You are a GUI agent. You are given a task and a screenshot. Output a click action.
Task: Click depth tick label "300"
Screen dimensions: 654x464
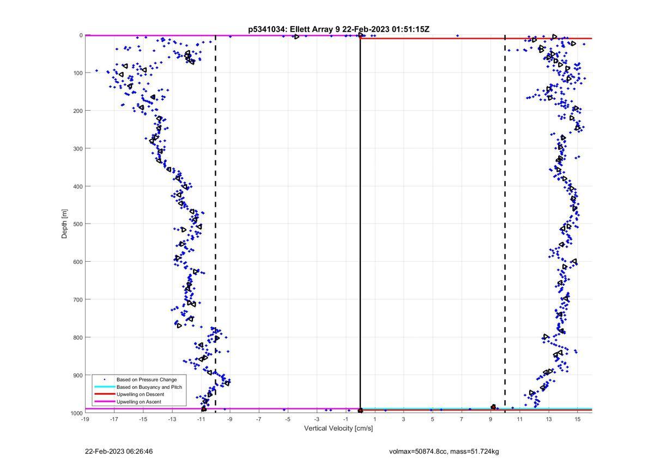tap(78, 149)
